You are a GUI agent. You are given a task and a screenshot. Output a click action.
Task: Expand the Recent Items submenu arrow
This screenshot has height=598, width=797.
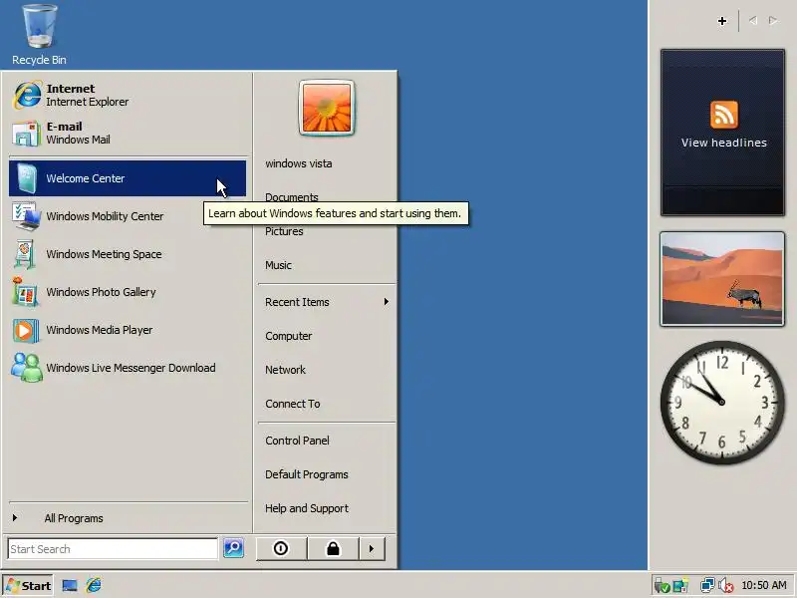(x=387, y=302)
